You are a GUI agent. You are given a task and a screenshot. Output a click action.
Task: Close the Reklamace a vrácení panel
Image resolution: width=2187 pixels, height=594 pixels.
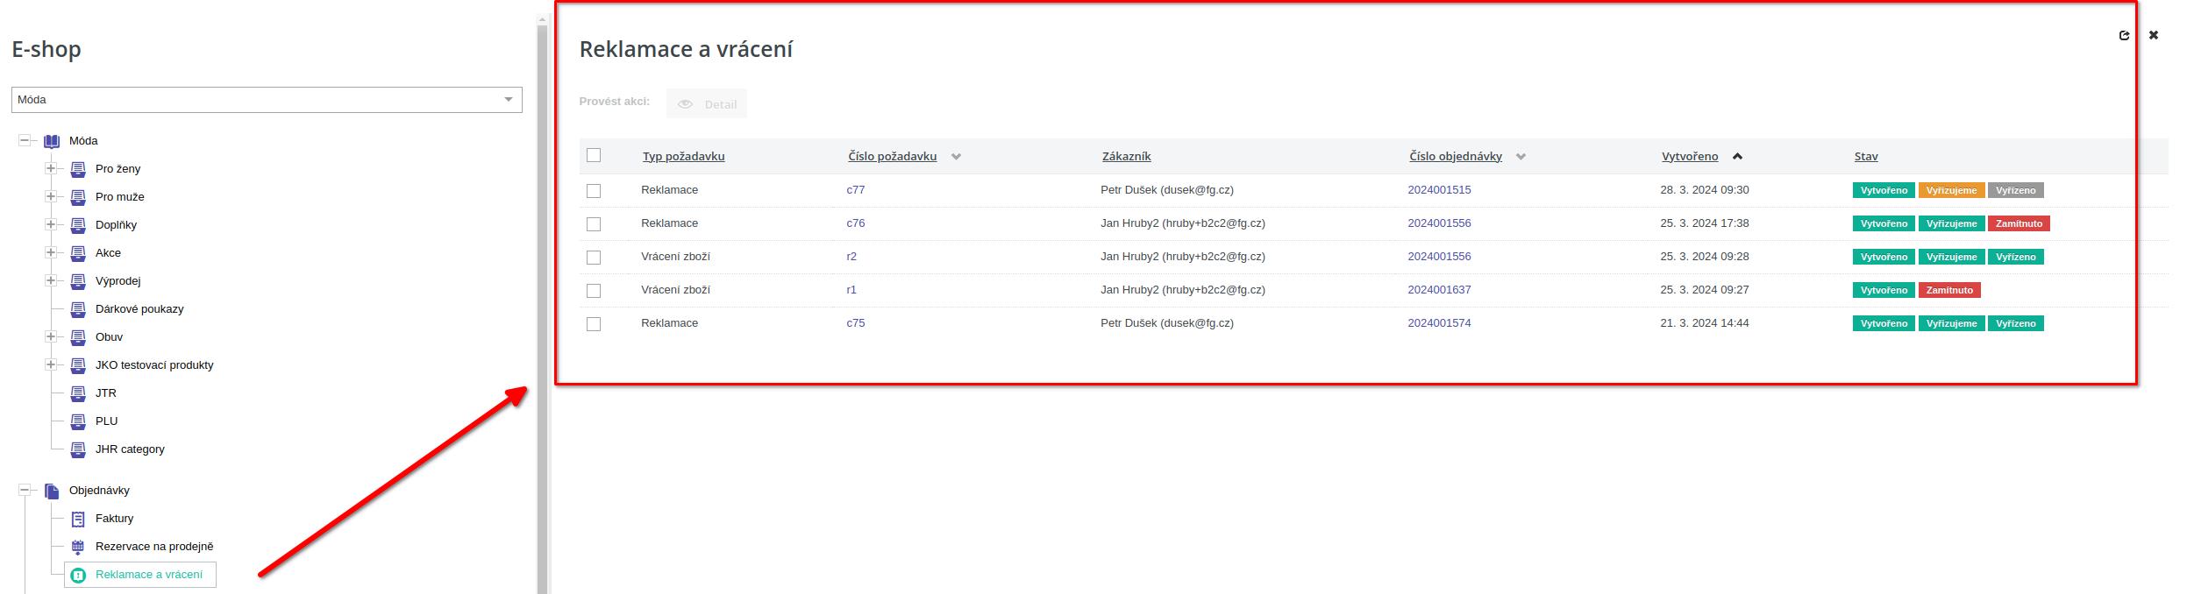[x=2153, y=35]
